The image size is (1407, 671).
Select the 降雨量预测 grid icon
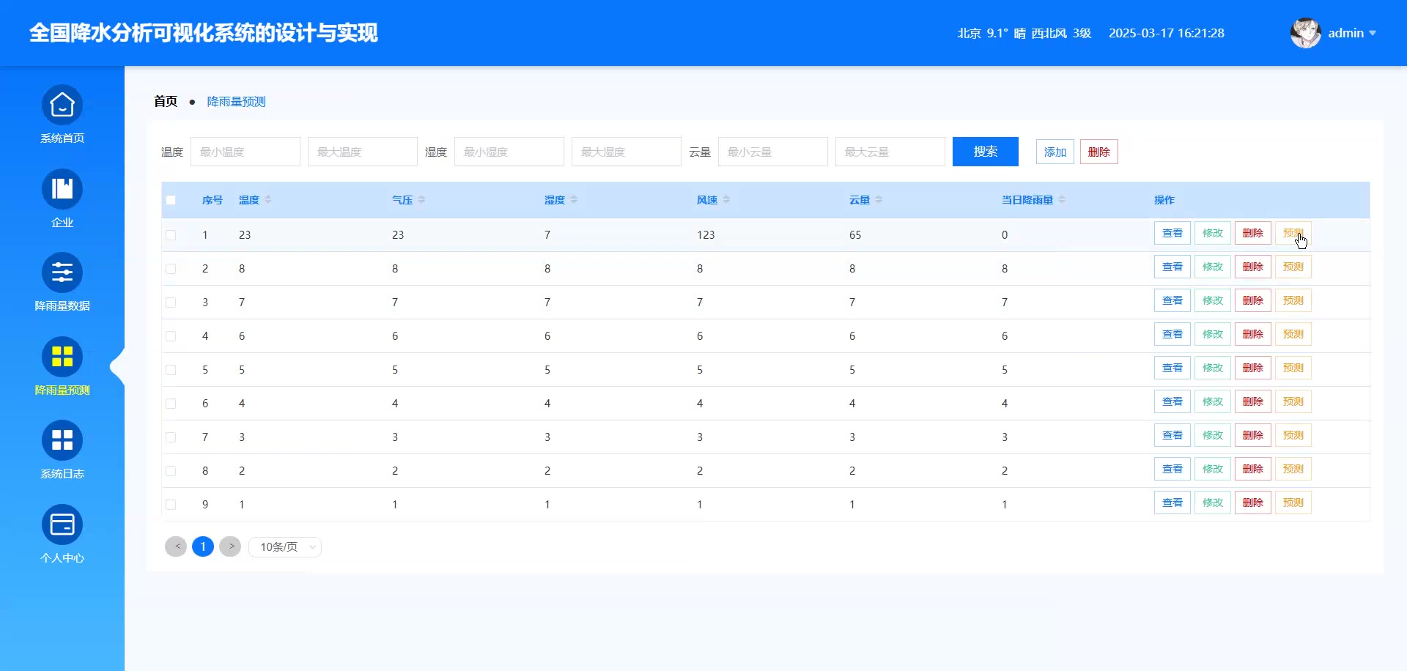tap(62, 357)
